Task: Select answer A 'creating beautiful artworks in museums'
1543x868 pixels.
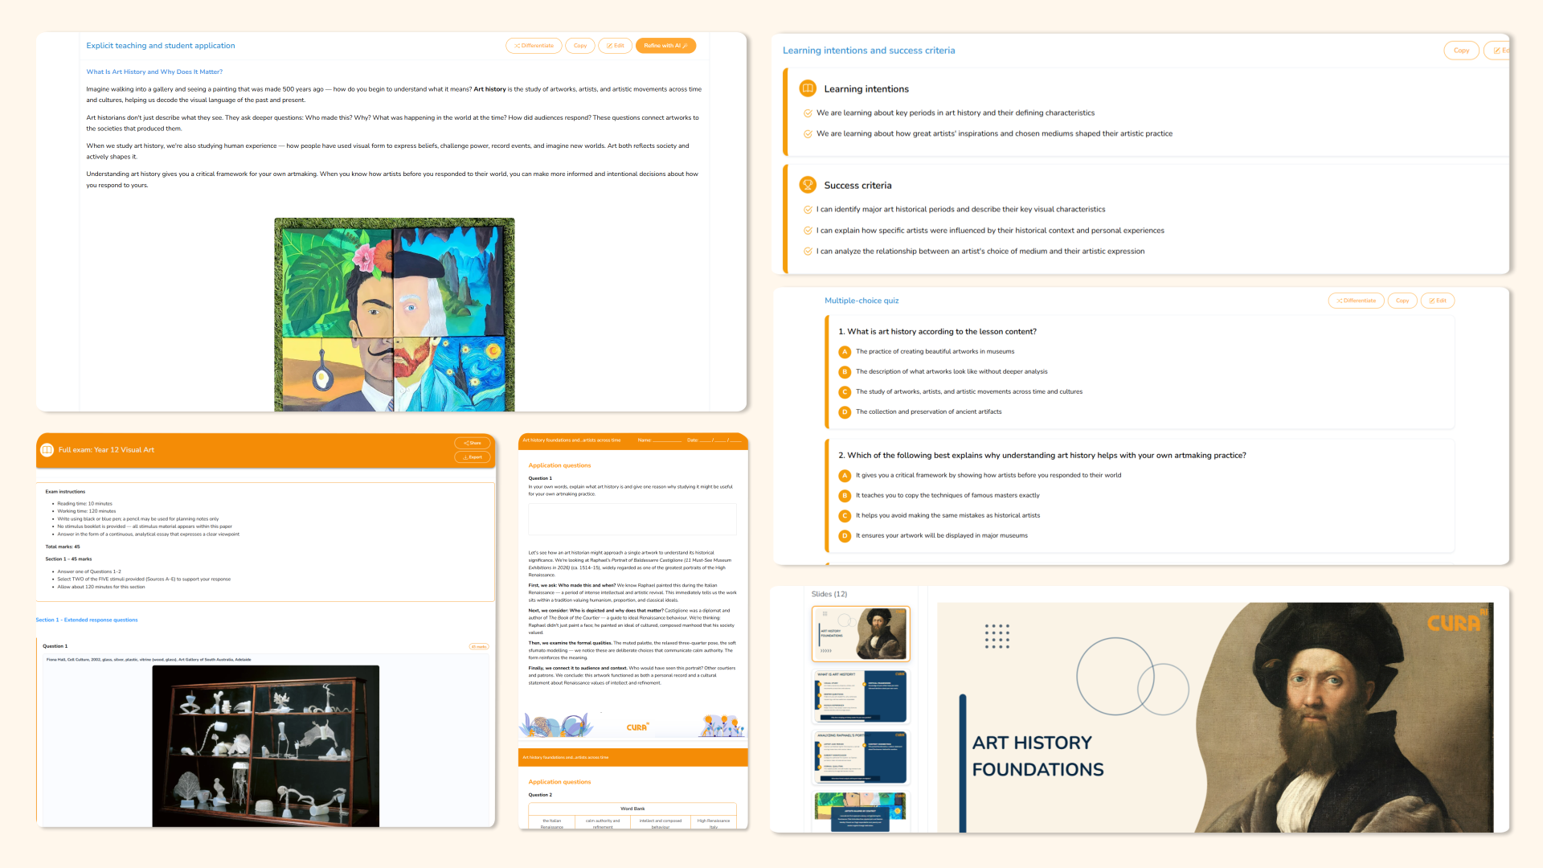Action: [x=845, y=352]
